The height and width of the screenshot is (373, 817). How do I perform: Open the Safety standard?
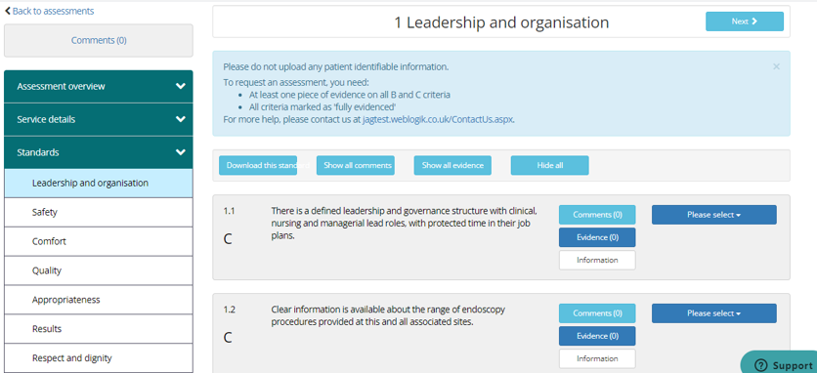(x=99, y=213)
